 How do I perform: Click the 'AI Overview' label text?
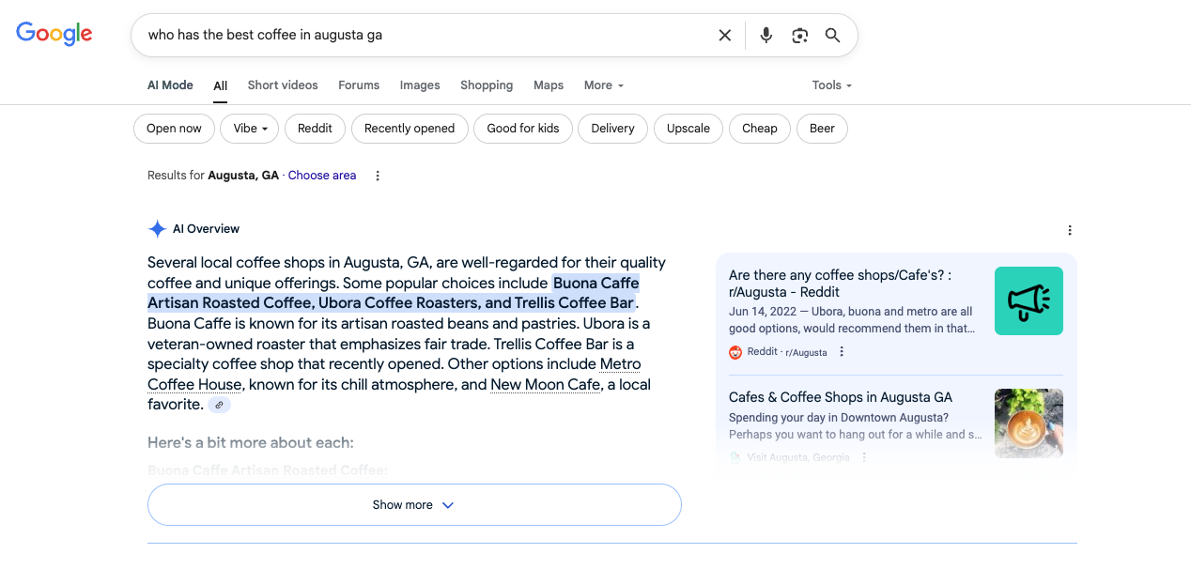[206, 229]
